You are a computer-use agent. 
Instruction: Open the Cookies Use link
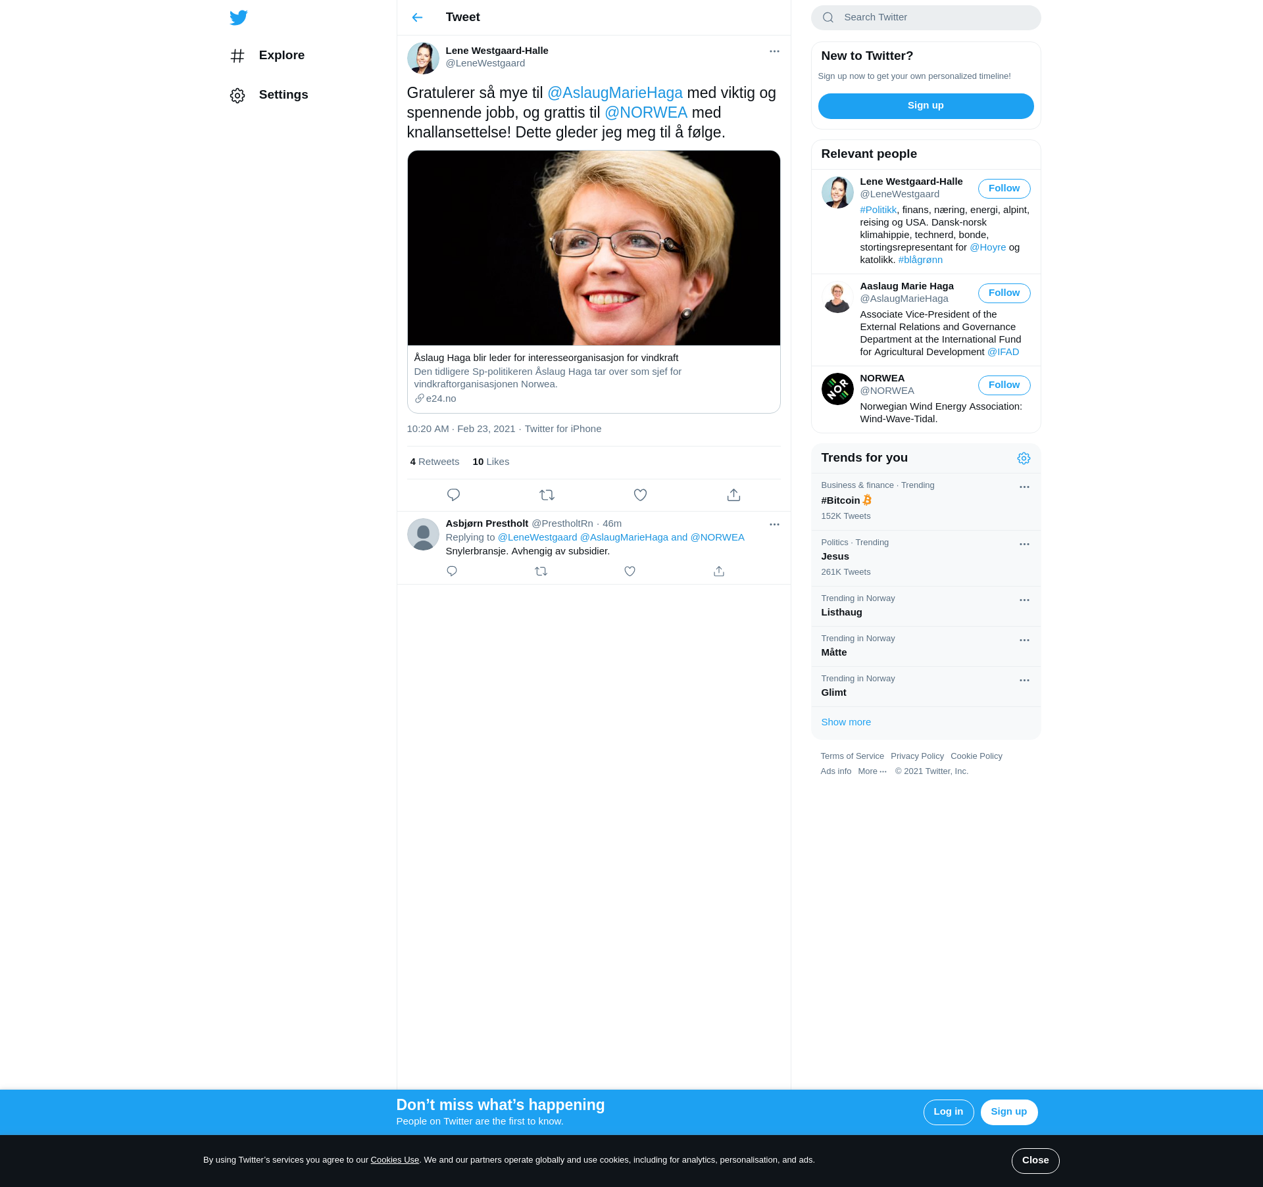click(395, 1160)
